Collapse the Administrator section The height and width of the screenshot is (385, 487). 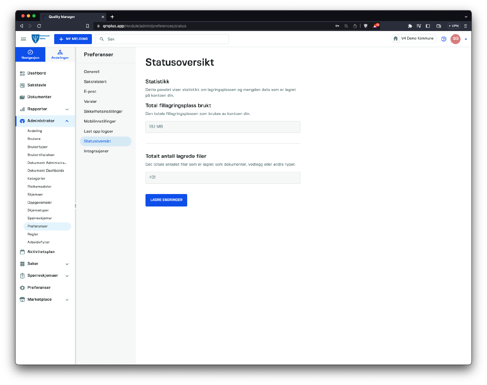[67, 121]
